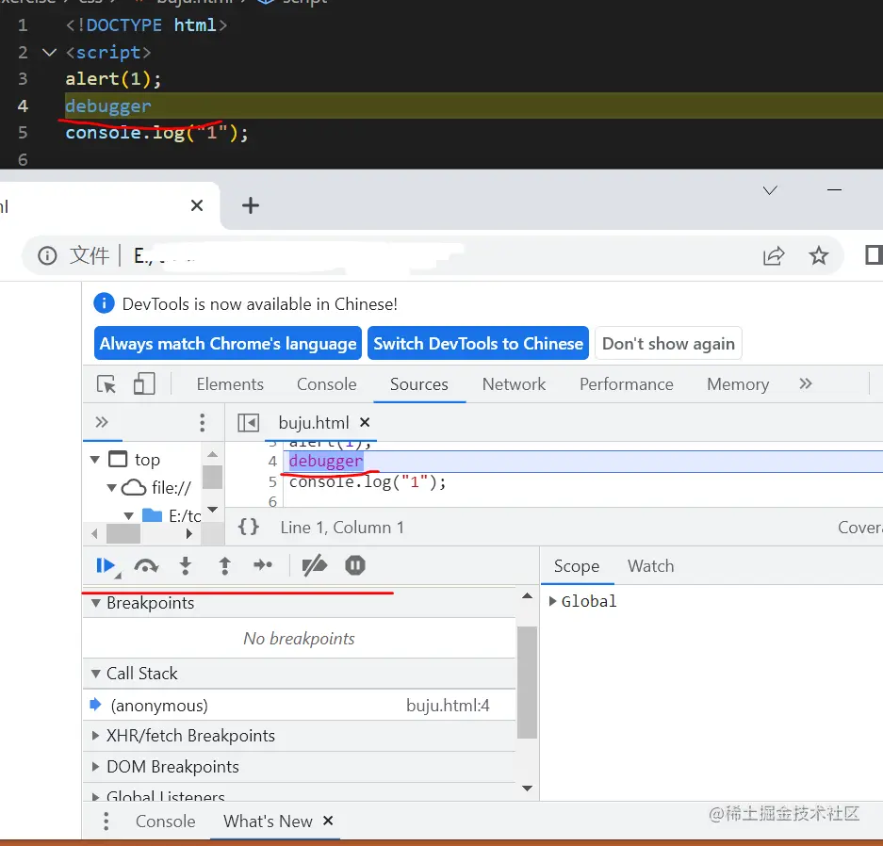Viewport: 883px width, 846px height.
Task: Deactivate breakpoints icon
Action: click(x=314, y=565)
